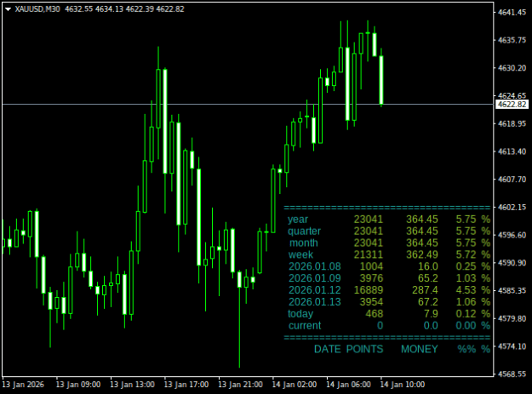Click the 2026.01.12 date row

314,290
